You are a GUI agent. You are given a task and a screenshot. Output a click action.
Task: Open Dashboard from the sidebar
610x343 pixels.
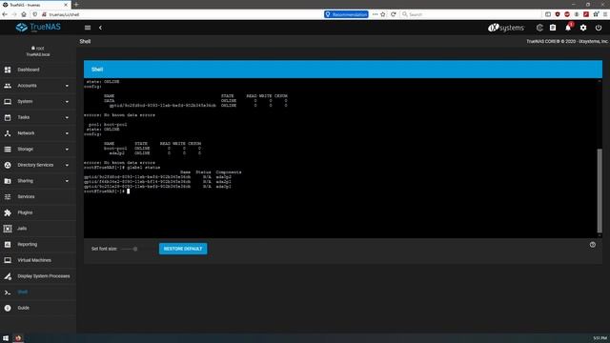[38, 70]
